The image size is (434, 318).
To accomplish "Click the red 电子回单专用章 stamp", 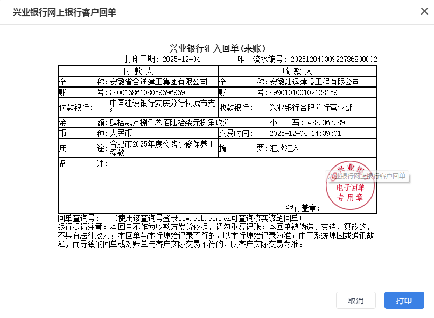I will pyautogui.click(x=350, y=181).
